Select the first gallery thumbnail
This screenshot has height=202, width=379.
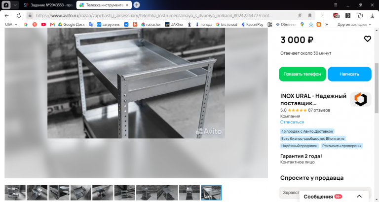pyautogui.click(x=15, y=193)
